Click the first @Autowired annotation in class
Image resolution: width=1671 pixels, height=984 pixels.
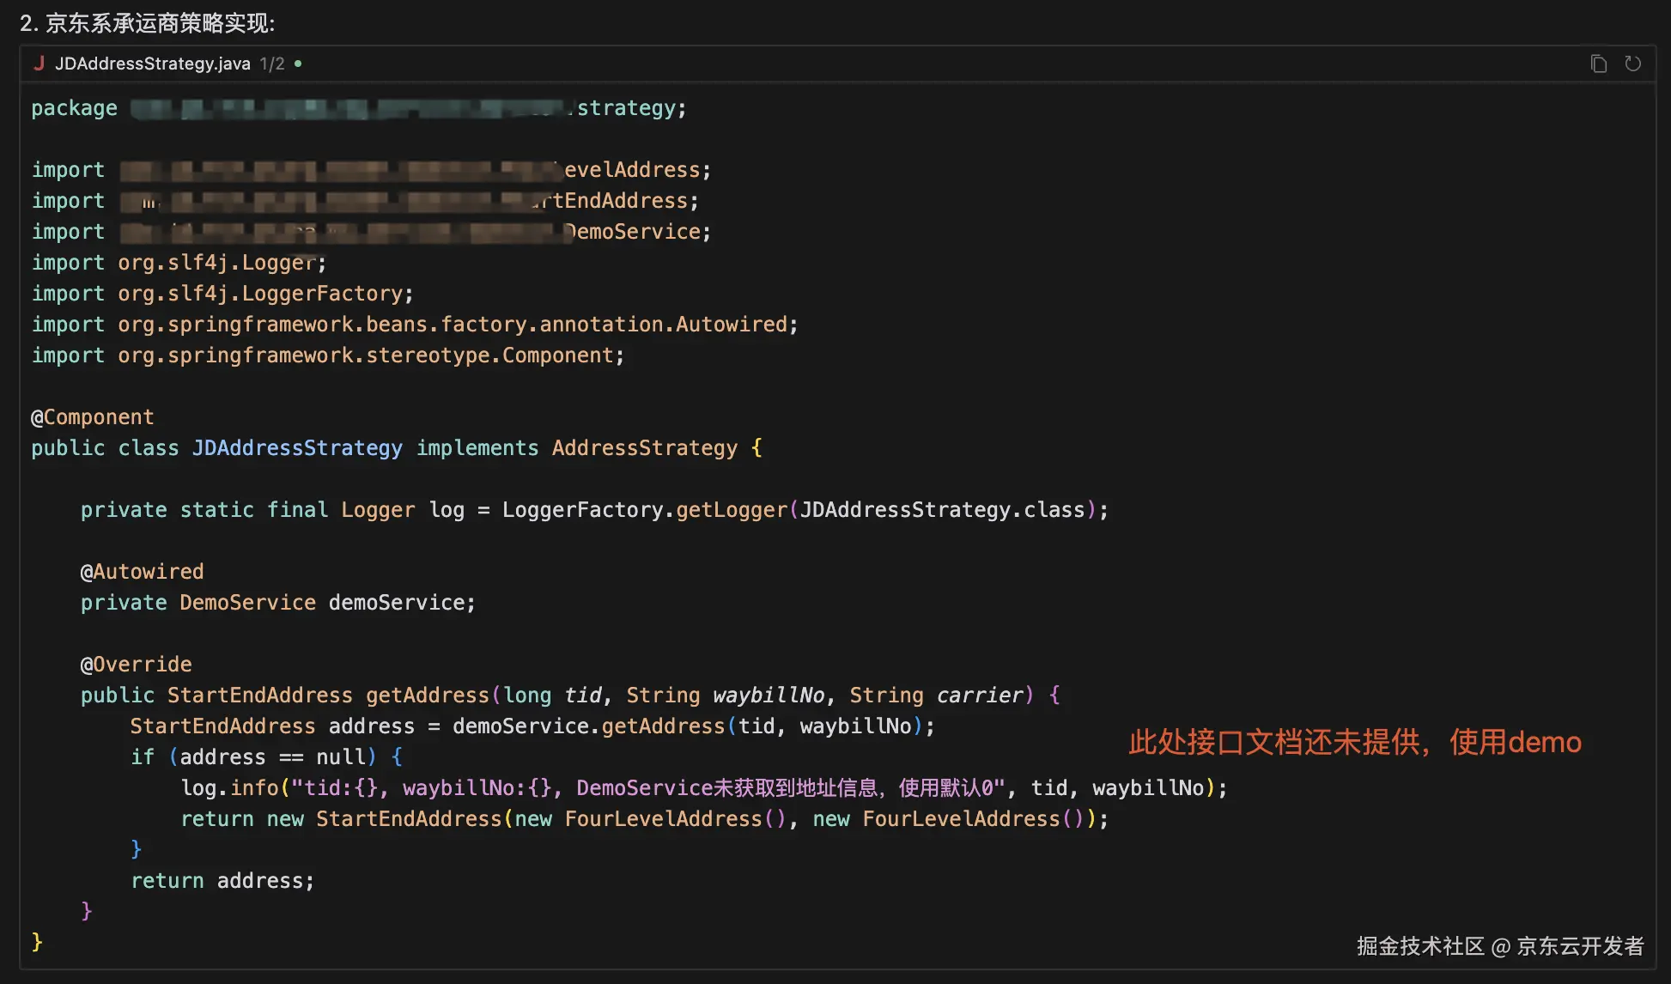(142, 572)
